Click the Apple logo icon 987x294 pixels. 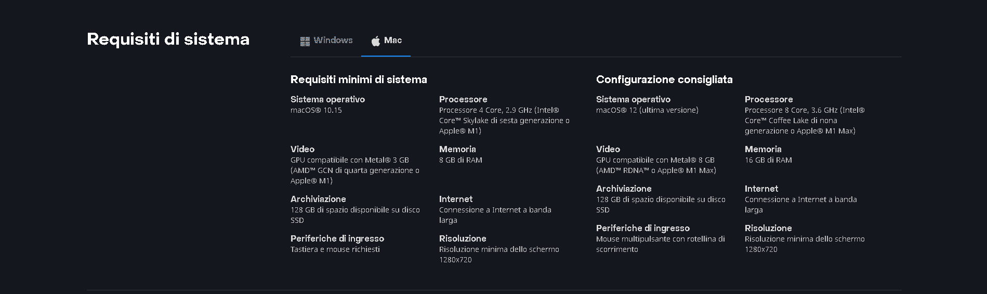375,41
